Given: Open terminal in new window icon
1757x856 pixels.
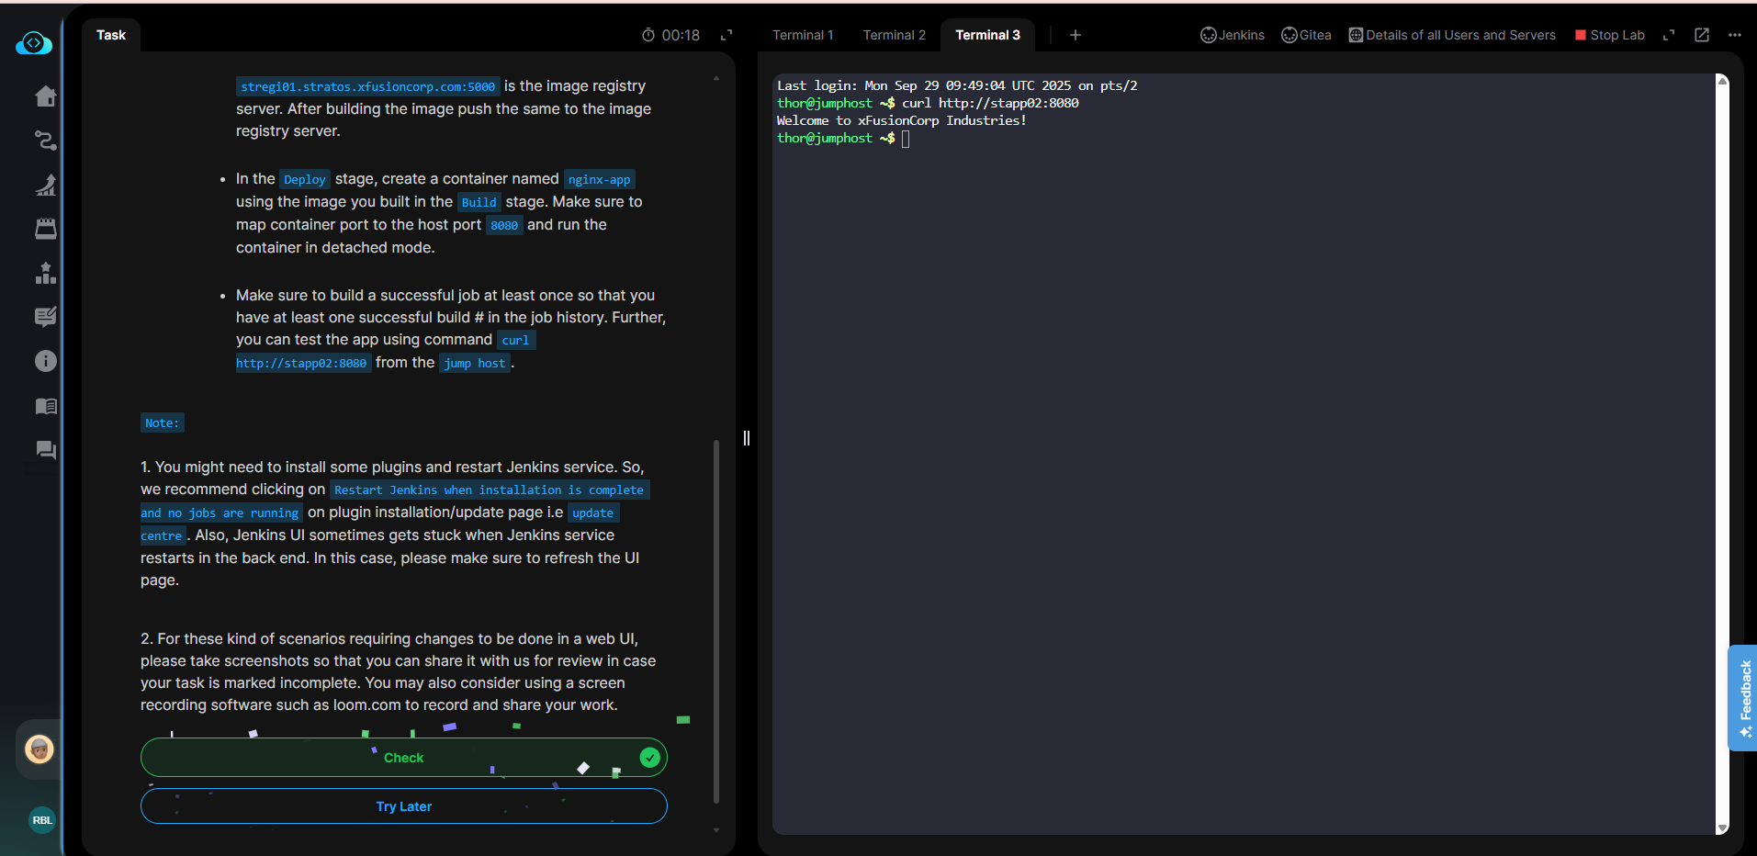Looking at the screenshot, I should click(x=1701, y=35).
